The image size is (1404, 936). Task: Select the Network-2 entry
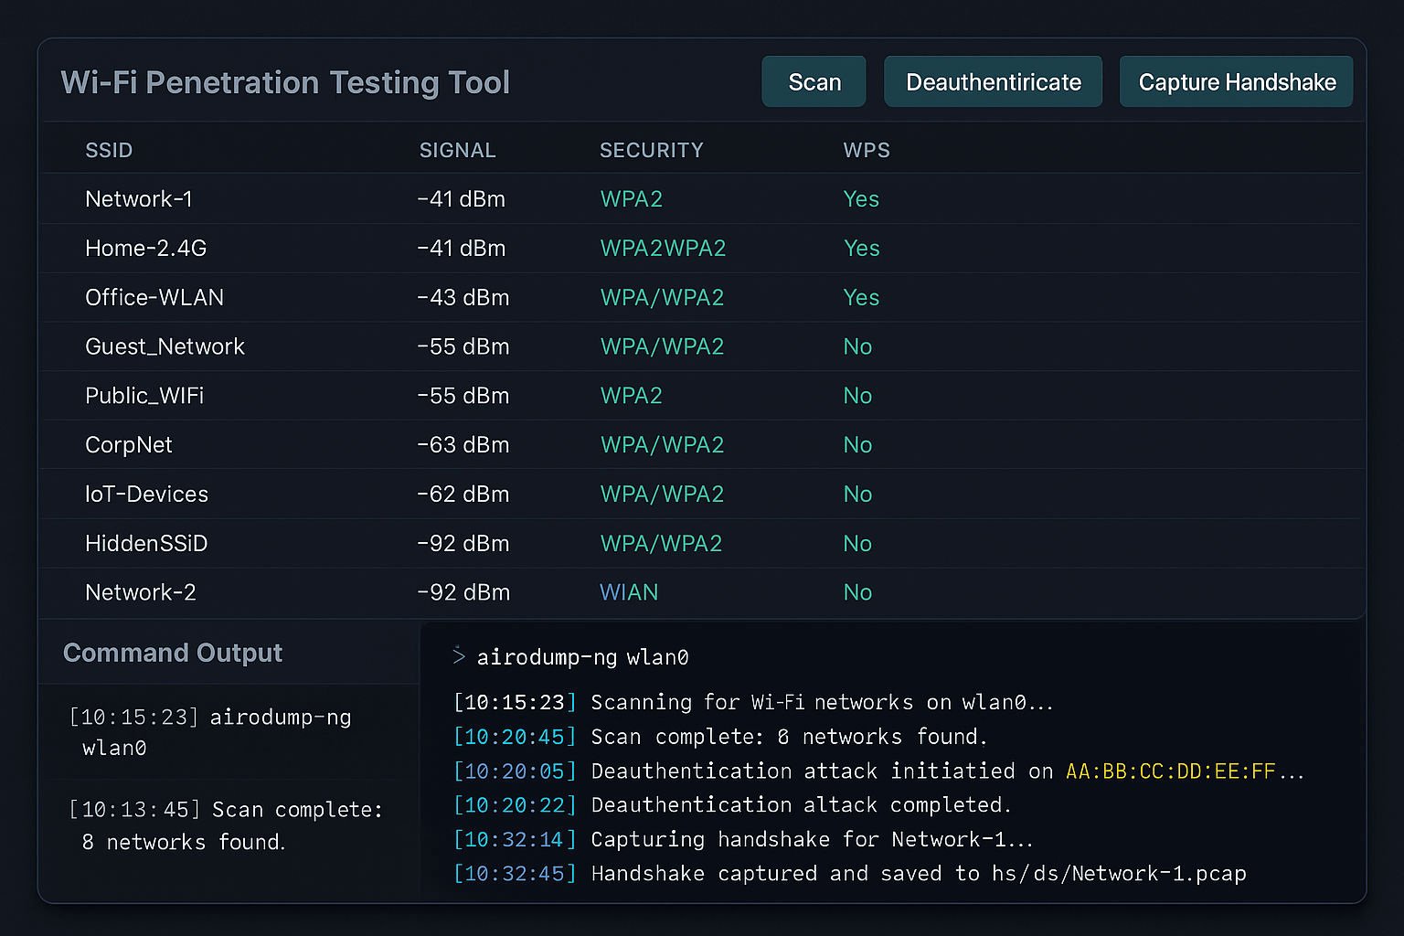(x=702, y=593)
